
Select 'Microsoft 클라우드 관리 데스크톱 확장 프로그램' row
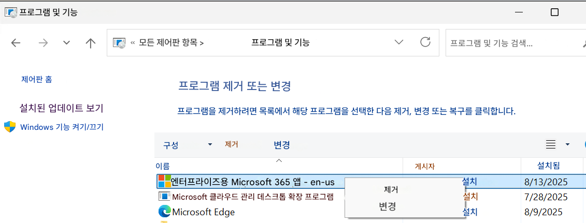click(x=252, y=197)
